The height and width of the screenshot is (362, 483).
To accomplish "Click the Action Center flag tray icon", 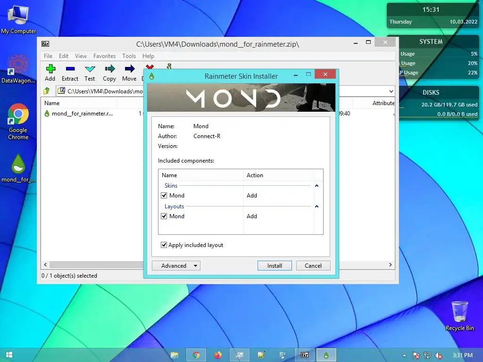I will coord(416,355).
